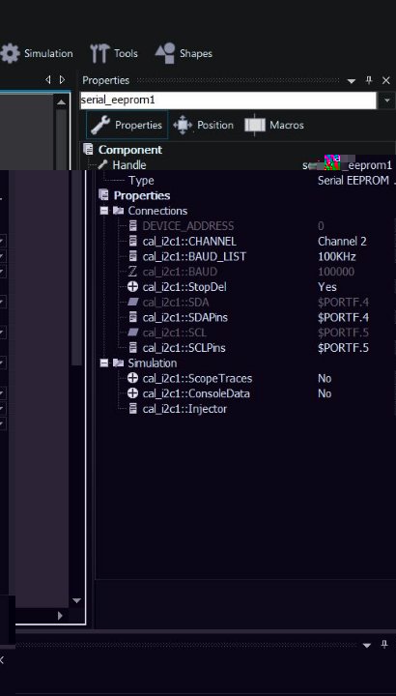Switch to the Position tab
The height and width of the screenshot is (696, 396).
[204, 125]
